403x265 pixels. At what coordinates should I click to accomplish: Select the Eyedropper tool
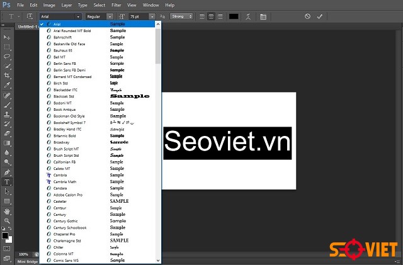pos(8,84)
